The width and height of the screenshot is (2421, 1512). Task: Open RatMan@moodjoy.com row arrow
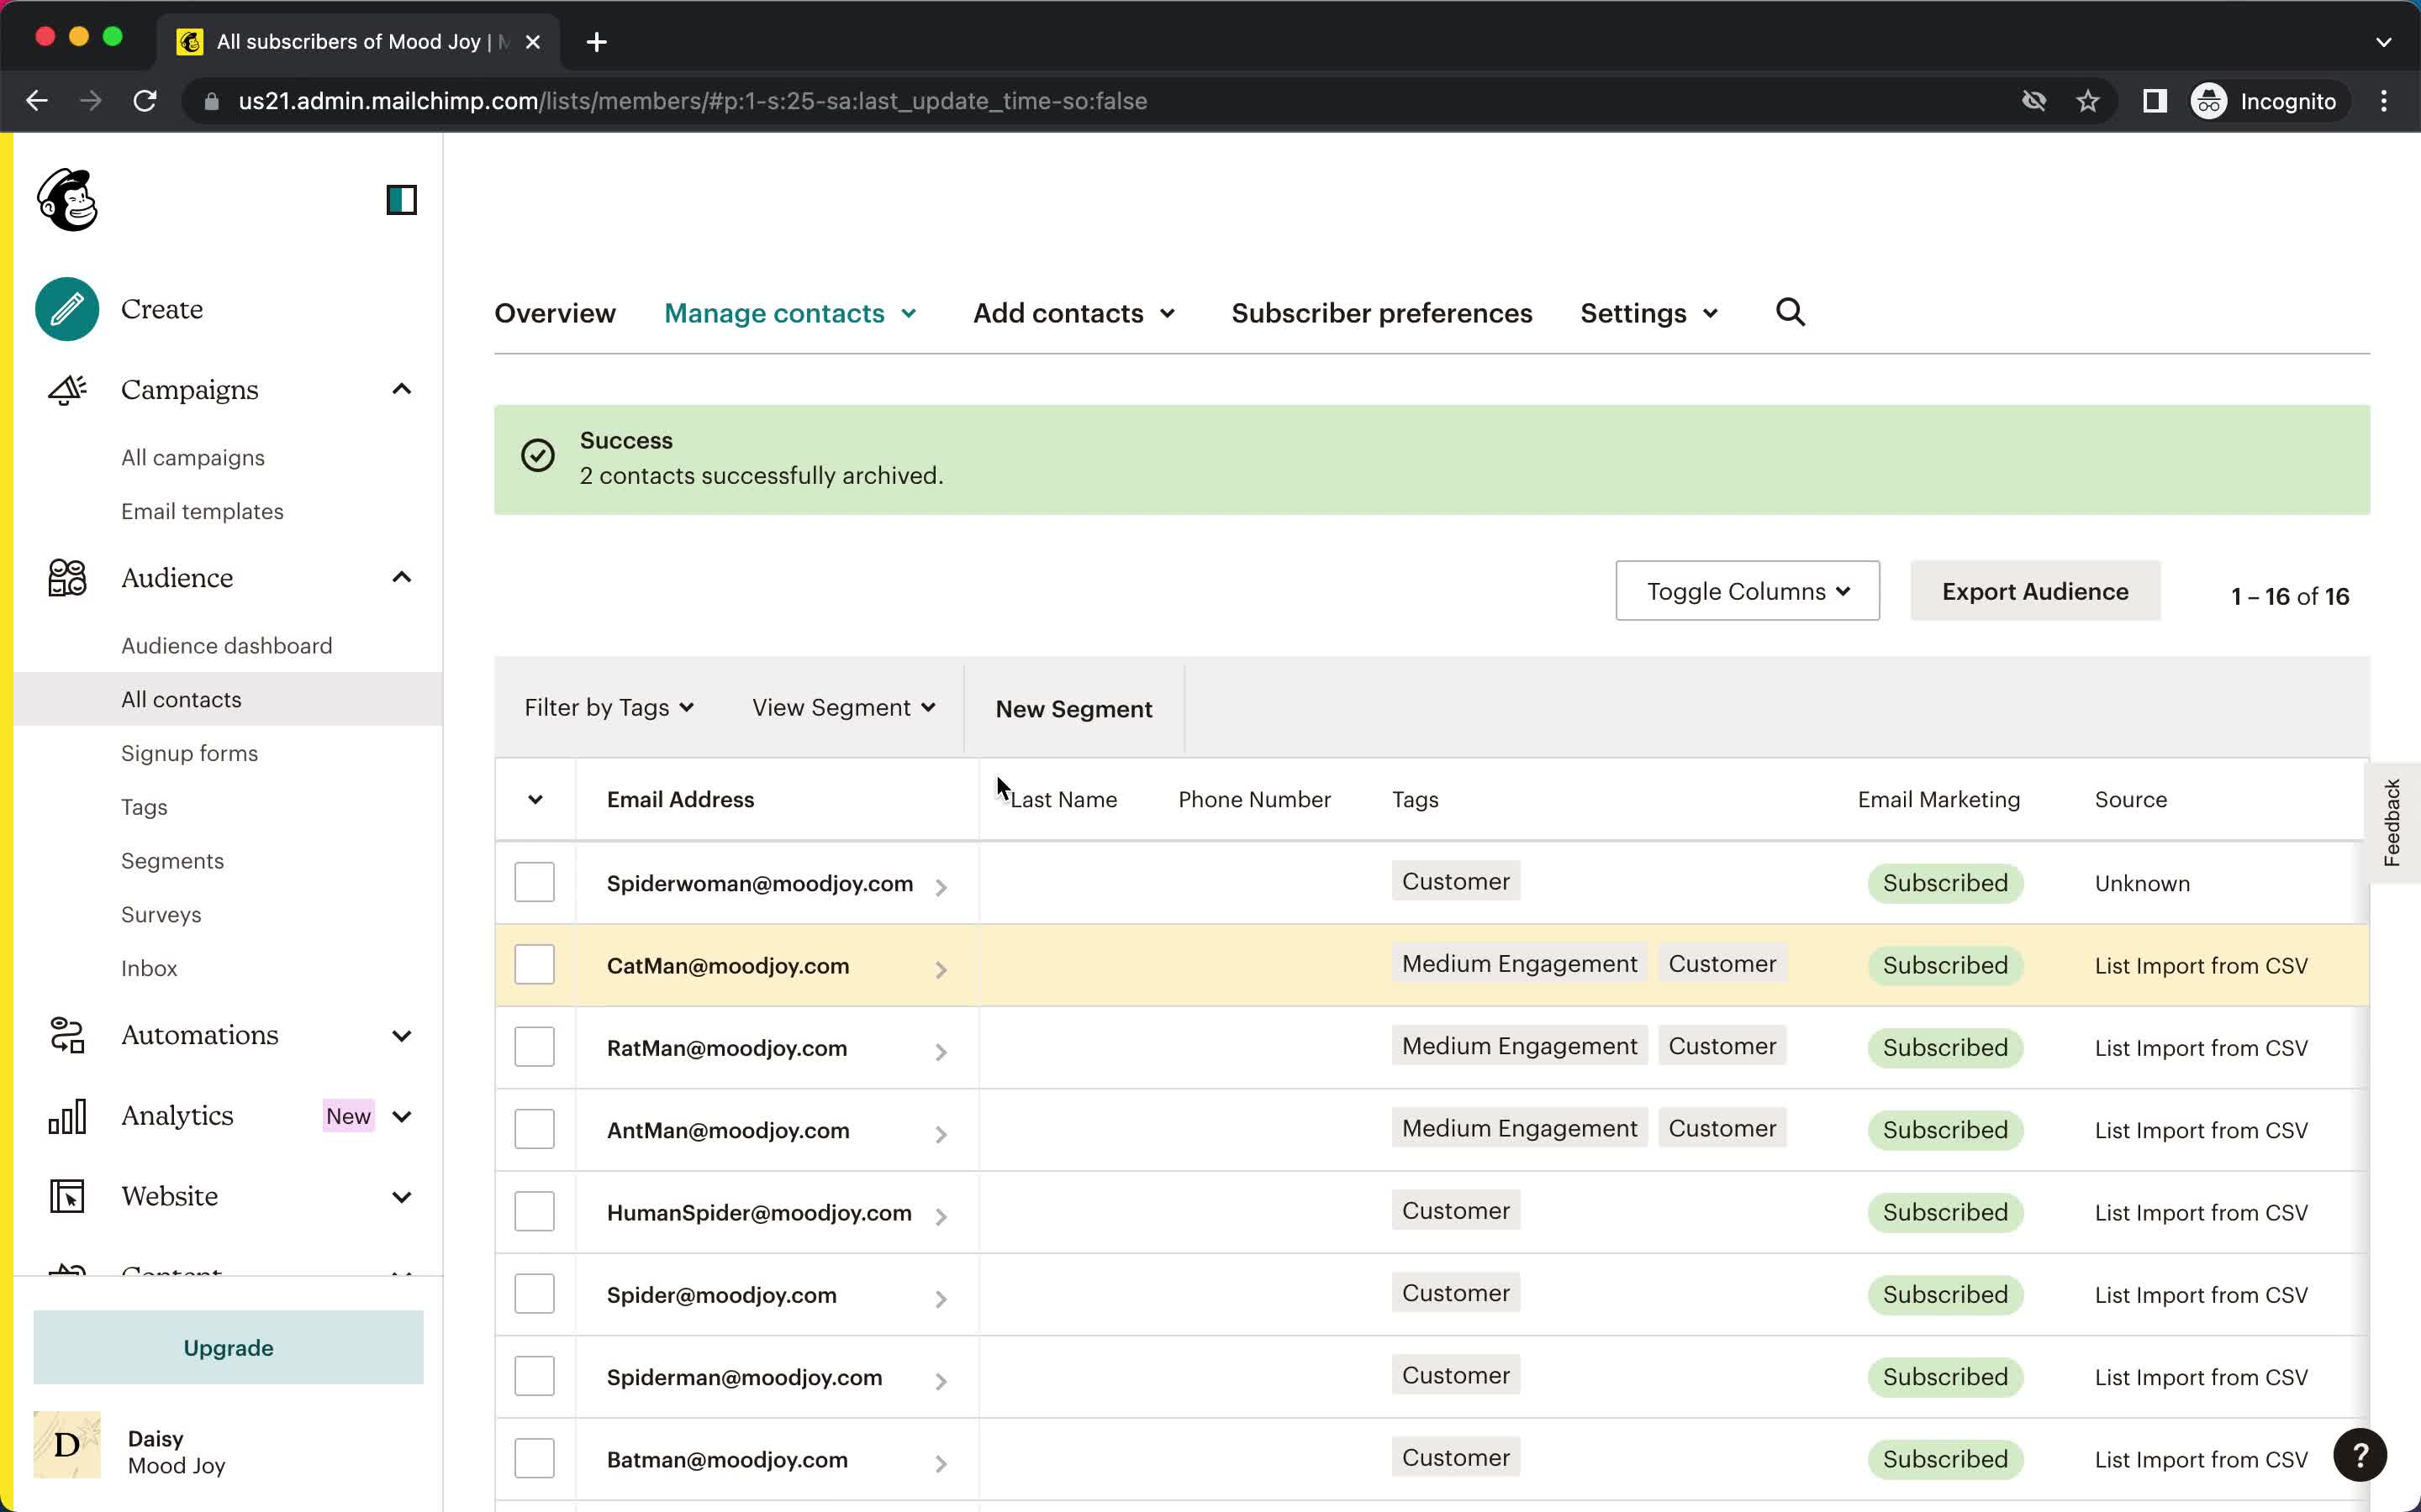point(941,1051)
